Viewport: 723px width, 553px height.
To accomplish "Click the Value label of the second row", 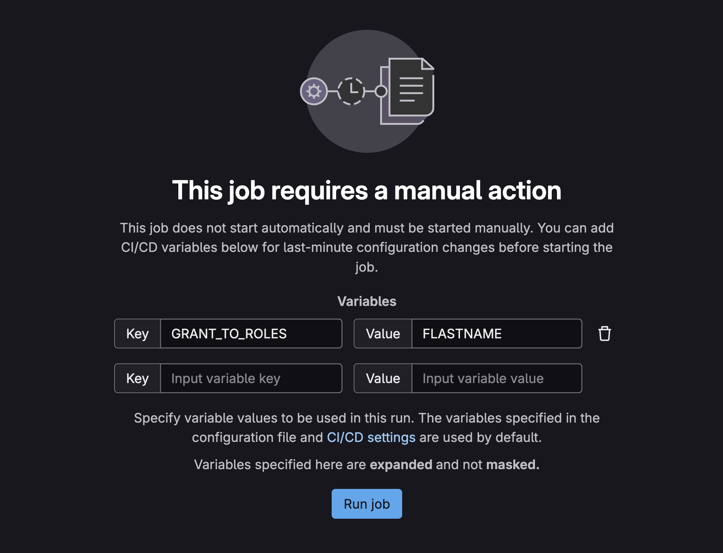I will (383, 378).
